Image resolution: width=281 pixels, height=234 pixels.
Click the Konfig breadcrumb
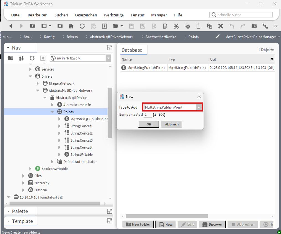click(49, 37)
